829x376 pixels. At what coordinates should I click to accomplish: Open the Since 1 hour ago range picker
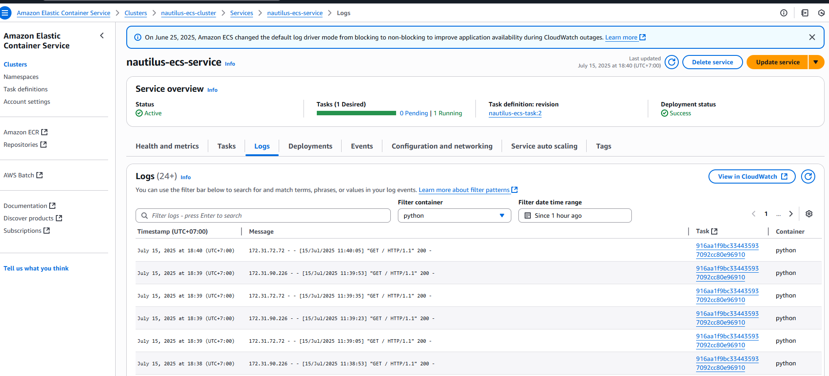point(575,215)
